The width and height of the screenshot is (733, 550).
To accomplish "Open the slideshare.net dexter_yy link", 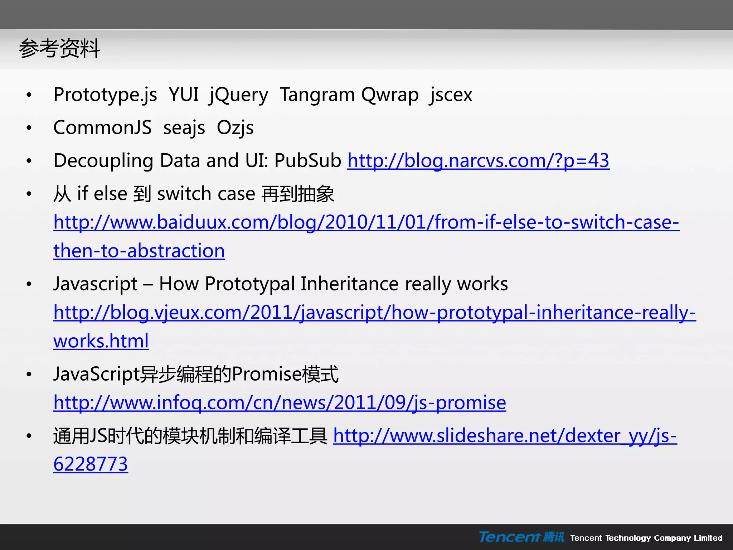I will tap(505, 436).
